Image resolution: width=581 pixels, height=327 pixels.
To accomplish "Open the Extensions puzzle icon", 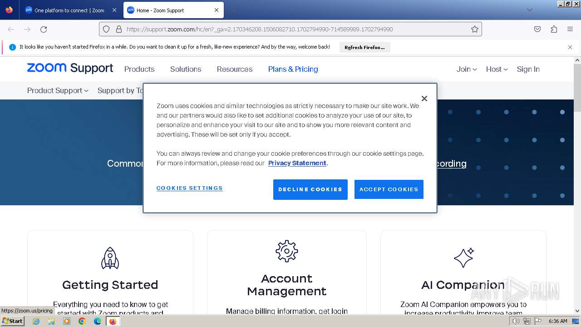I will (x=554, y=29).
